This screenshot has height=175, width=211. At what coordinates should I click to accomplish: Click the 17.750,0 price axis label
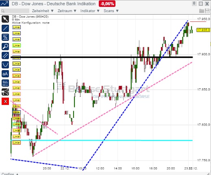click(x=204, y=160)
